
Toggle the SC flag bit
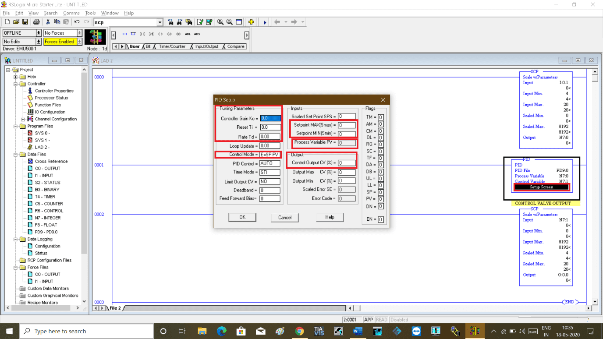click(381, 152)
